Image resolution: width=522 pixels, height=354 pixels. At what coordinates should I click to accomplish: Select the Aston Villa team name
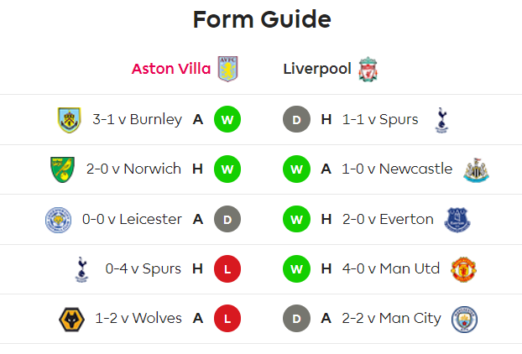click(x=171, y=69)
